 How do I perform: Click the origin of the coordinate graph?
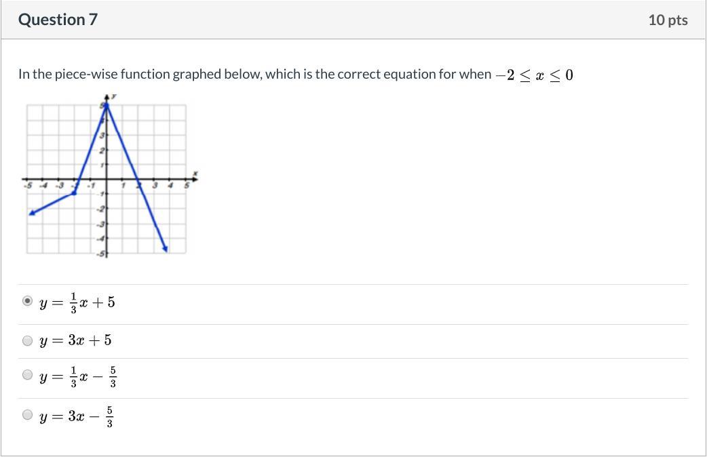(107, 180)
